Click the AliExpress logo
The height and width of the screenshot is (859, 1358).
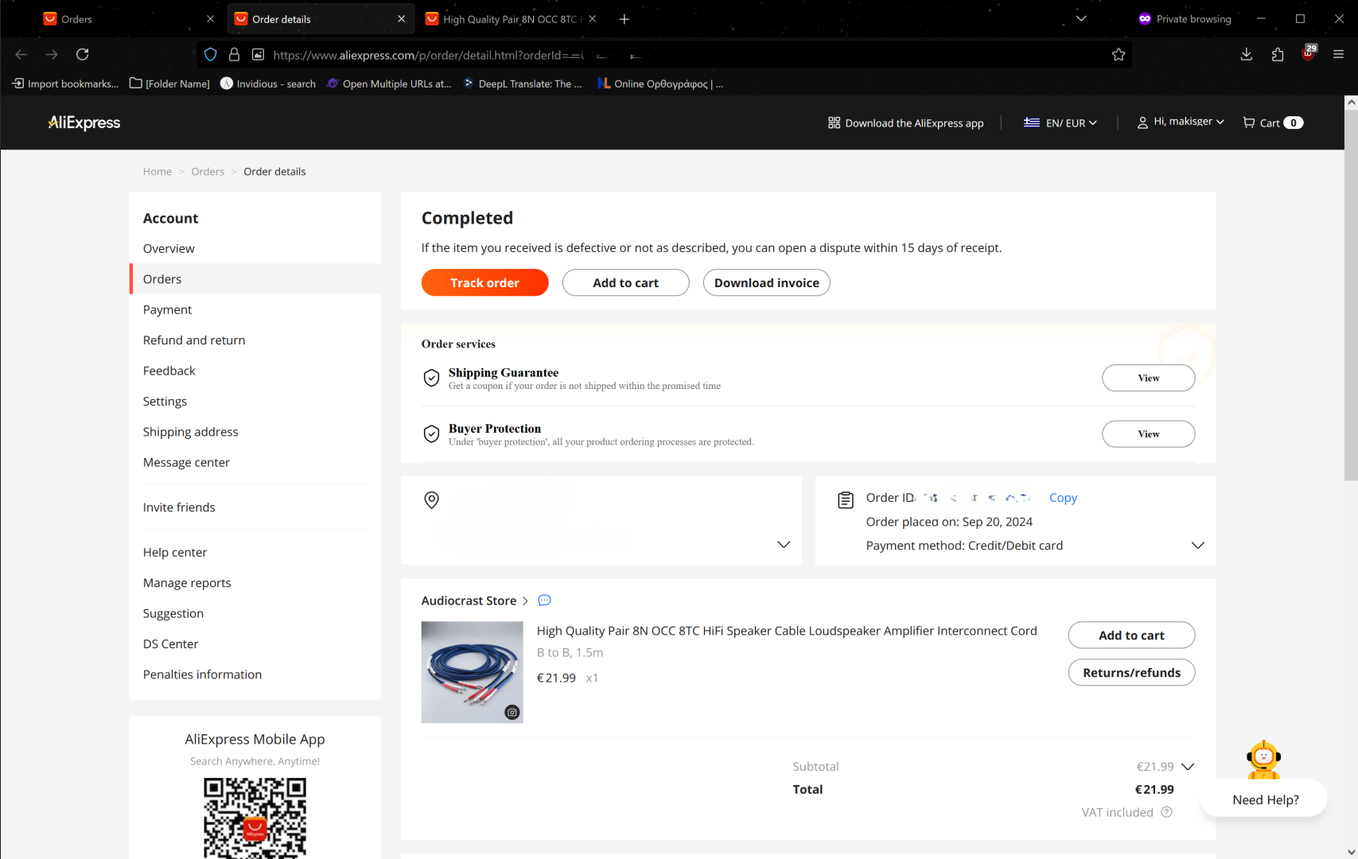pyautogui.click(x=84, y=122)
